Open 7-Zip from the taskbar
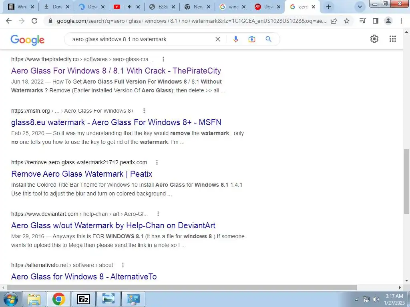The width and height of the screenshot is (410, 307). click(84, 299)
